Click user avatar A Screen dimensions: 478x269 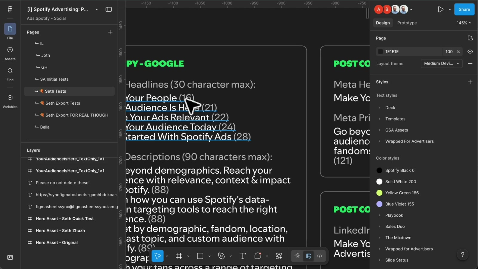(379, 9)
